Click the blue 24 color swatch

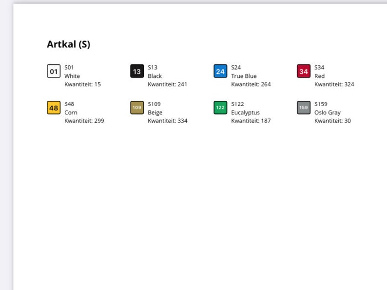(x=220, y=71)
